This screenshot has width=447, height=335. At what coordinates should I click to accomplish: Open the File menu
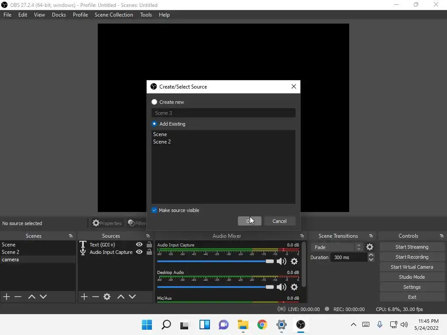(7, 15)
